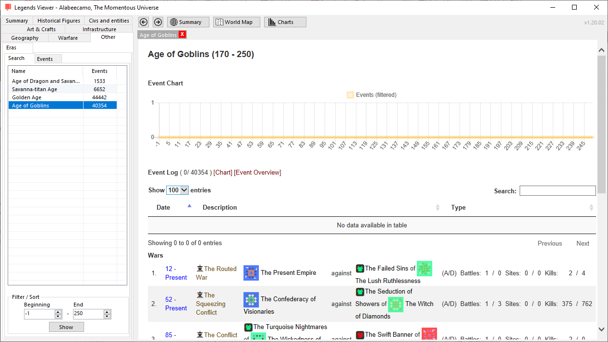The width and height of the screenshot is (608, 342).
Task: Open the Show entries count dropdown
Action: (x=177, y=190)
